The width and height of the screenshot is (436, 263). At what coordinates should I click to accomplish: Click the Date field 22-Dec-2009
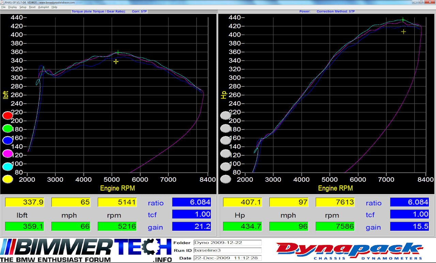point(227,258)
